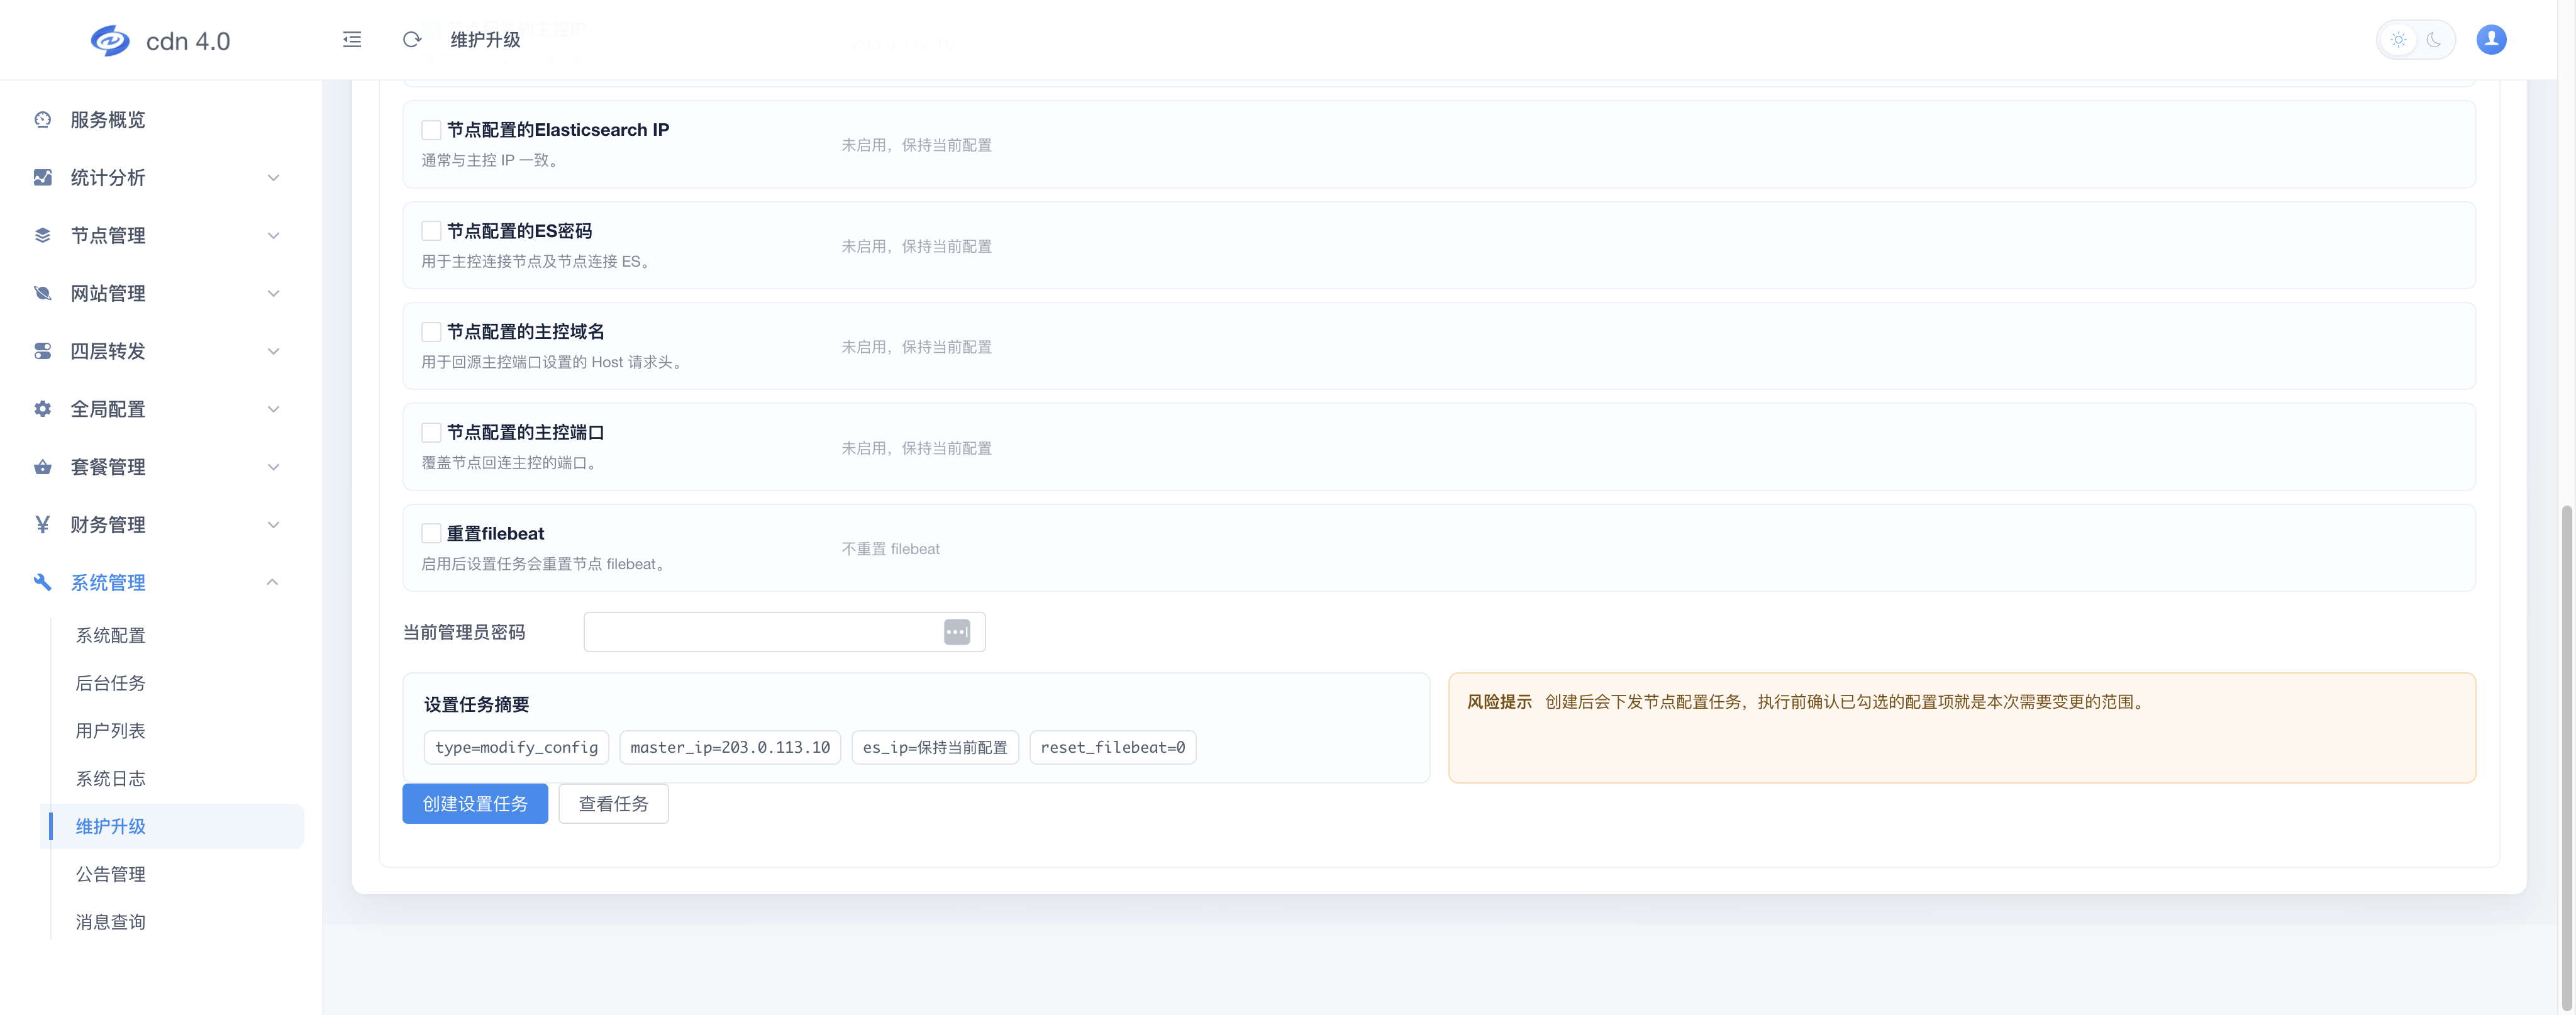
Task: Expand the 财务管理 menu chevron
Action: pos(273,525)
